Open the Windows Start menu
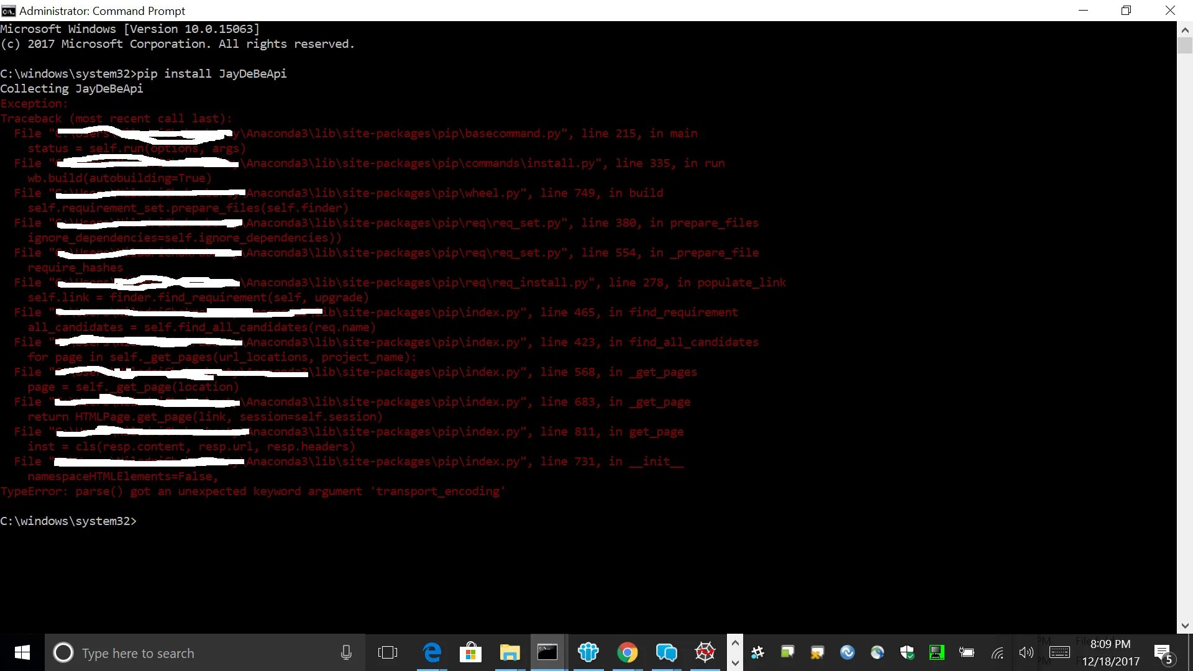The height and width of the screenshot is (671, 1193). click(22, 652)
